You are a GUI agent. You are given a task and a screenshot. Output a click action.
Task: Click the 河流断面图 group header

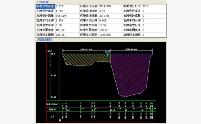click(x=44, y=40)
